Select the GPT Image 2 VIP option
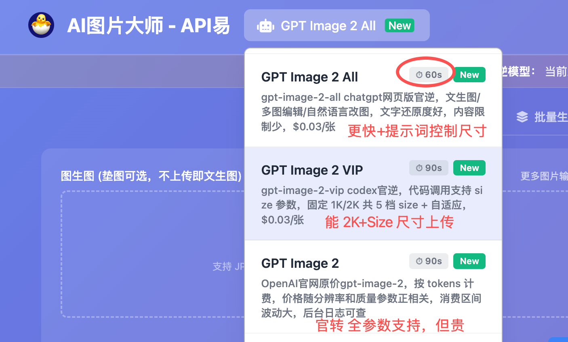The height and width of the screenshot is (342, 568). pyautogui.click(x=373, y=194)
